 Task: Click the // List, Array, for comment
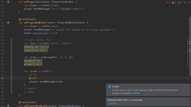point(37,40)
